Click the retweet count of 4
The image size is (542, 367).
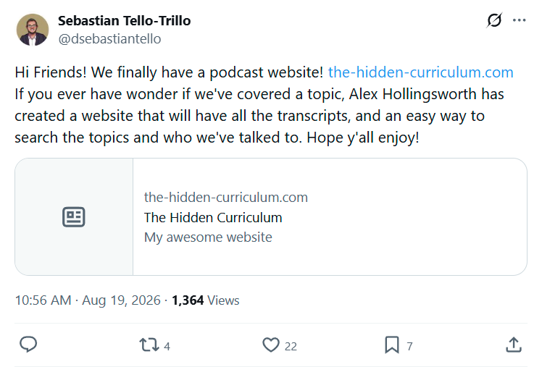click(167, 346)
